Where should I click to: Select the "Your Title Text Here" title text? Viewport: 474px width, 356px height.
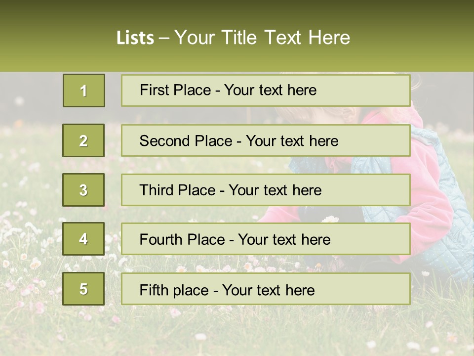pyautogui.click(x=262, y=38)
